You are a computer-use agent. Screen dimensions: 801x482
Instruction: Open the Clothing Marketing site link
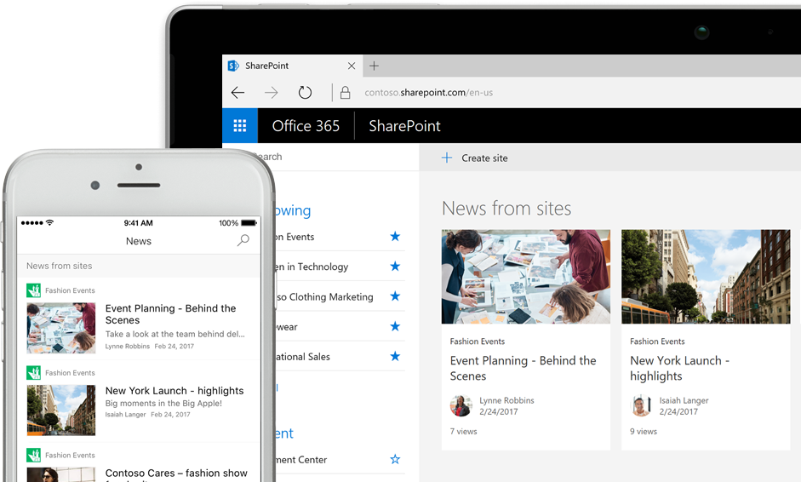[x=325, y=297]
